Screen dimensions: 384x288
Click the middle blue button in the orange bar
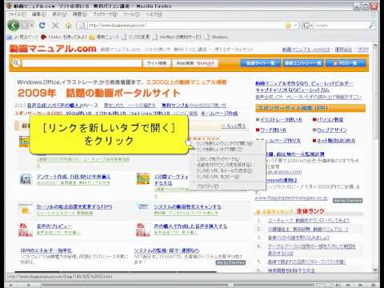pos(303,63)
